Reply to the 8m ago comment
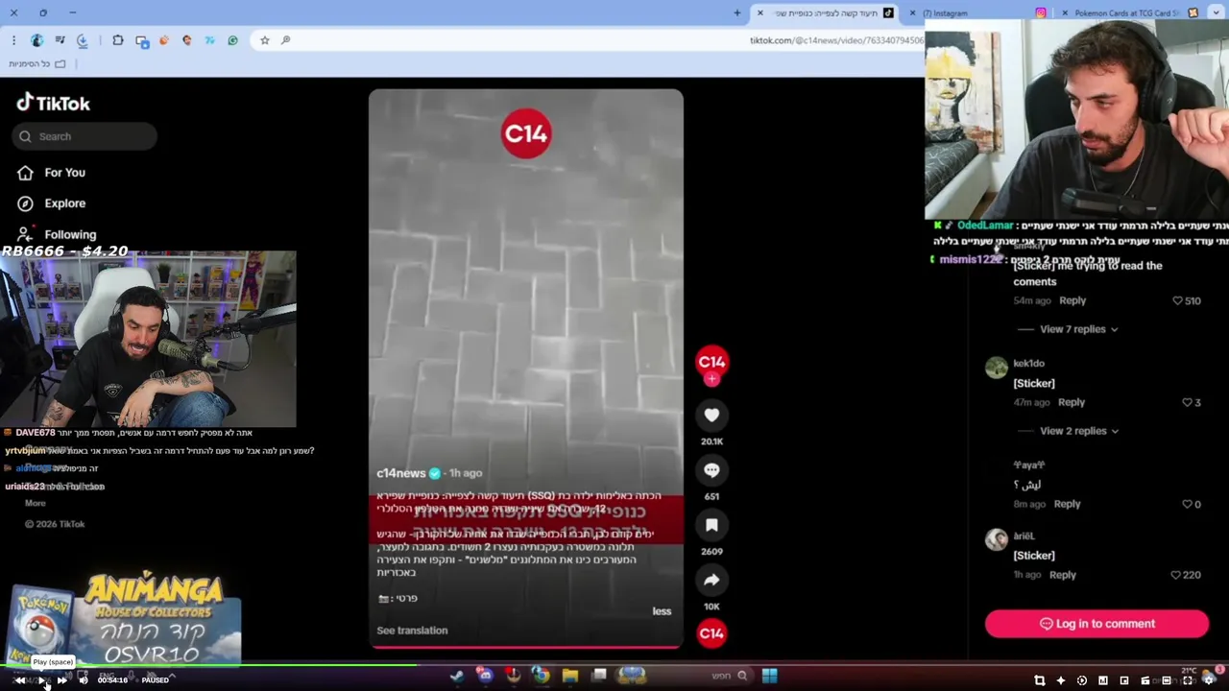 [1067, 504]
